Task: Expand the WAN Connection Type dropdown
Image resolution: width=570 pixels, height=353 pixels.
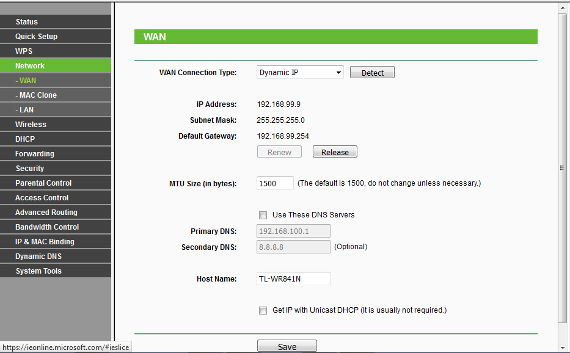Action: point(300,72)
